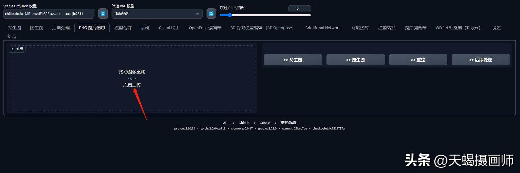Click 重载前端 to reload the UI

coord(288,123)
